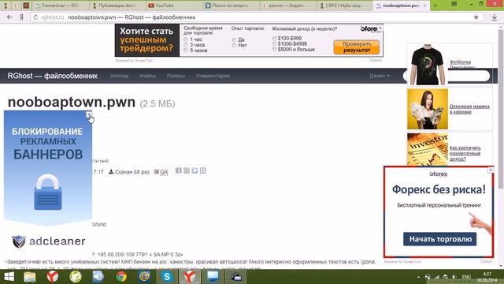The width and height of the screenshot is (504, 284).
Task: Share the file on Twitter
Action: tap(195, 170)
